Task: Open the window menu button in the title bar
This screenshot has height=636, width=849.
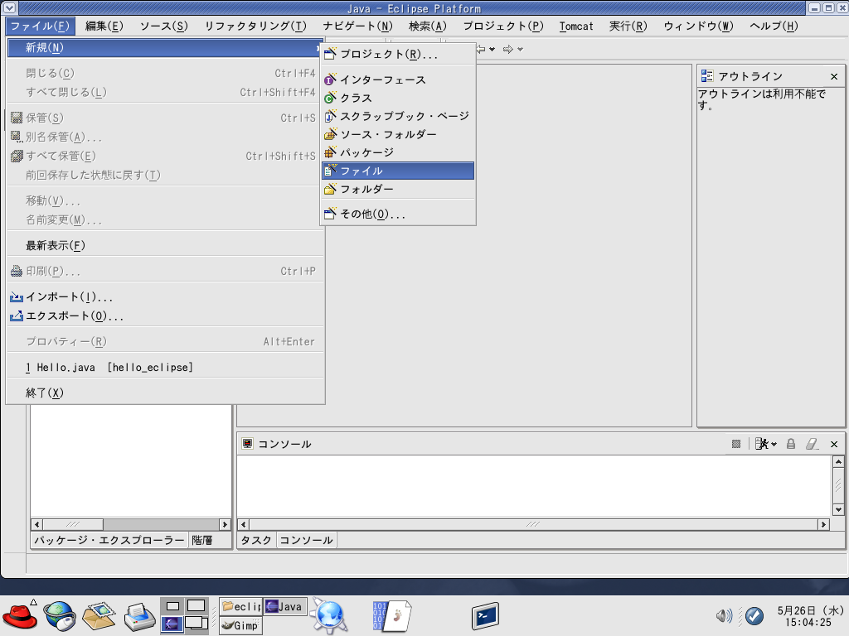Action: (9, 7)
